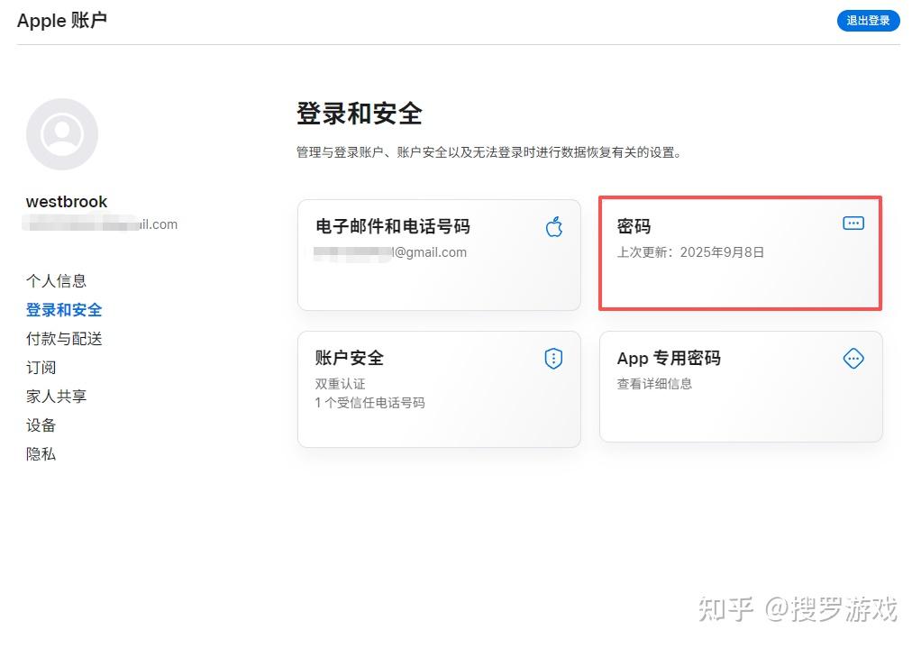Click the 退出登录 sign-out button
Image resolution: width=921 pixels, height=648 pixels.
(868, 21)
